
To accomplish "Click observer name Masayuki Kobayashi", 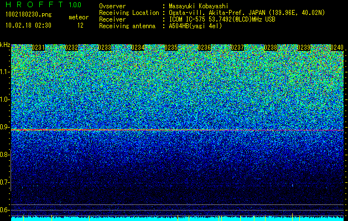I will (x=199, y=6).
